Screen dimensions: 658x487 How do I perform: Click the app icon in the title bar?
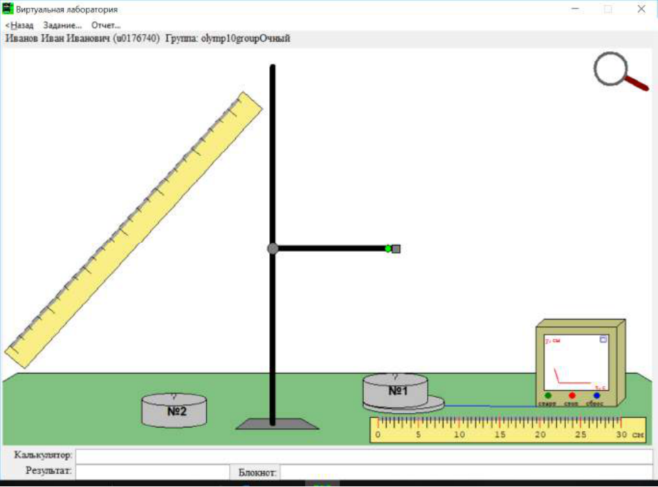(8, 9)
